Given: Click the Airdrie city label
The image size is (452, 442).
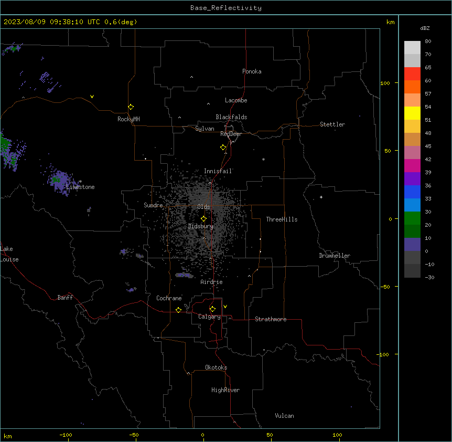Looking at the screenshot, I should coord(211,282).
